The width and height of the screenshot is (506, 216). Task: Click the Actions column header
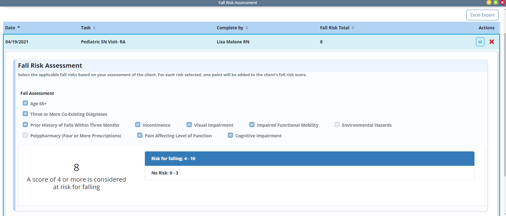pos(486,28)
